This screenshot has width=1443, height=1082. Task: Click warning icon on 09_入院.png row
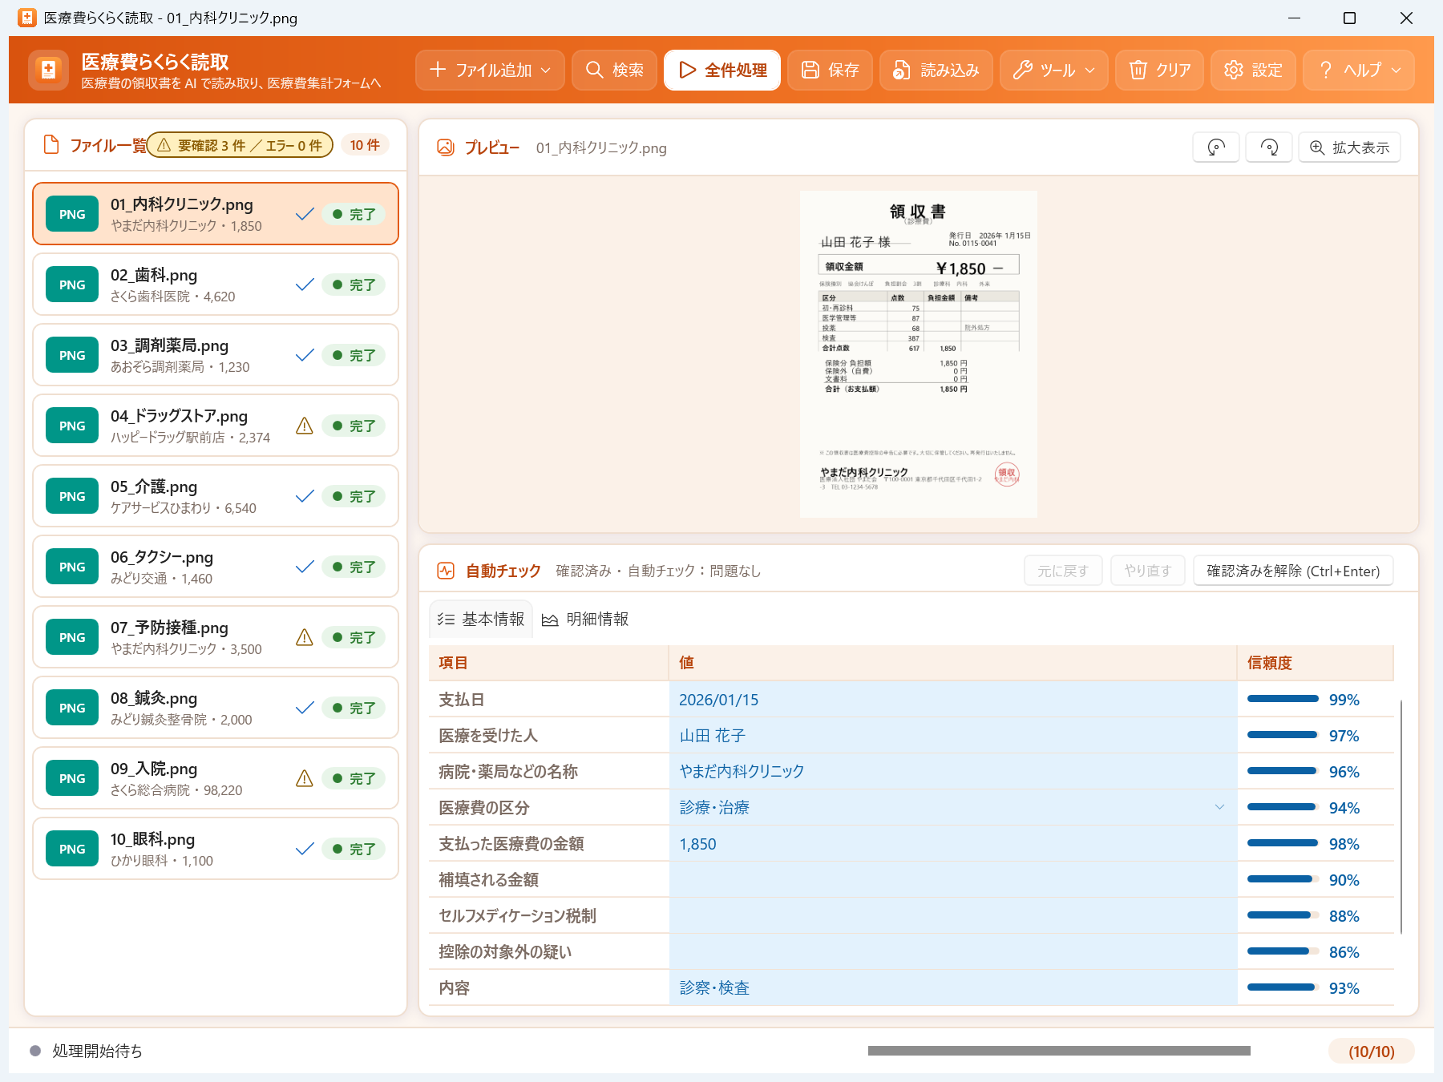pos(305,778)
